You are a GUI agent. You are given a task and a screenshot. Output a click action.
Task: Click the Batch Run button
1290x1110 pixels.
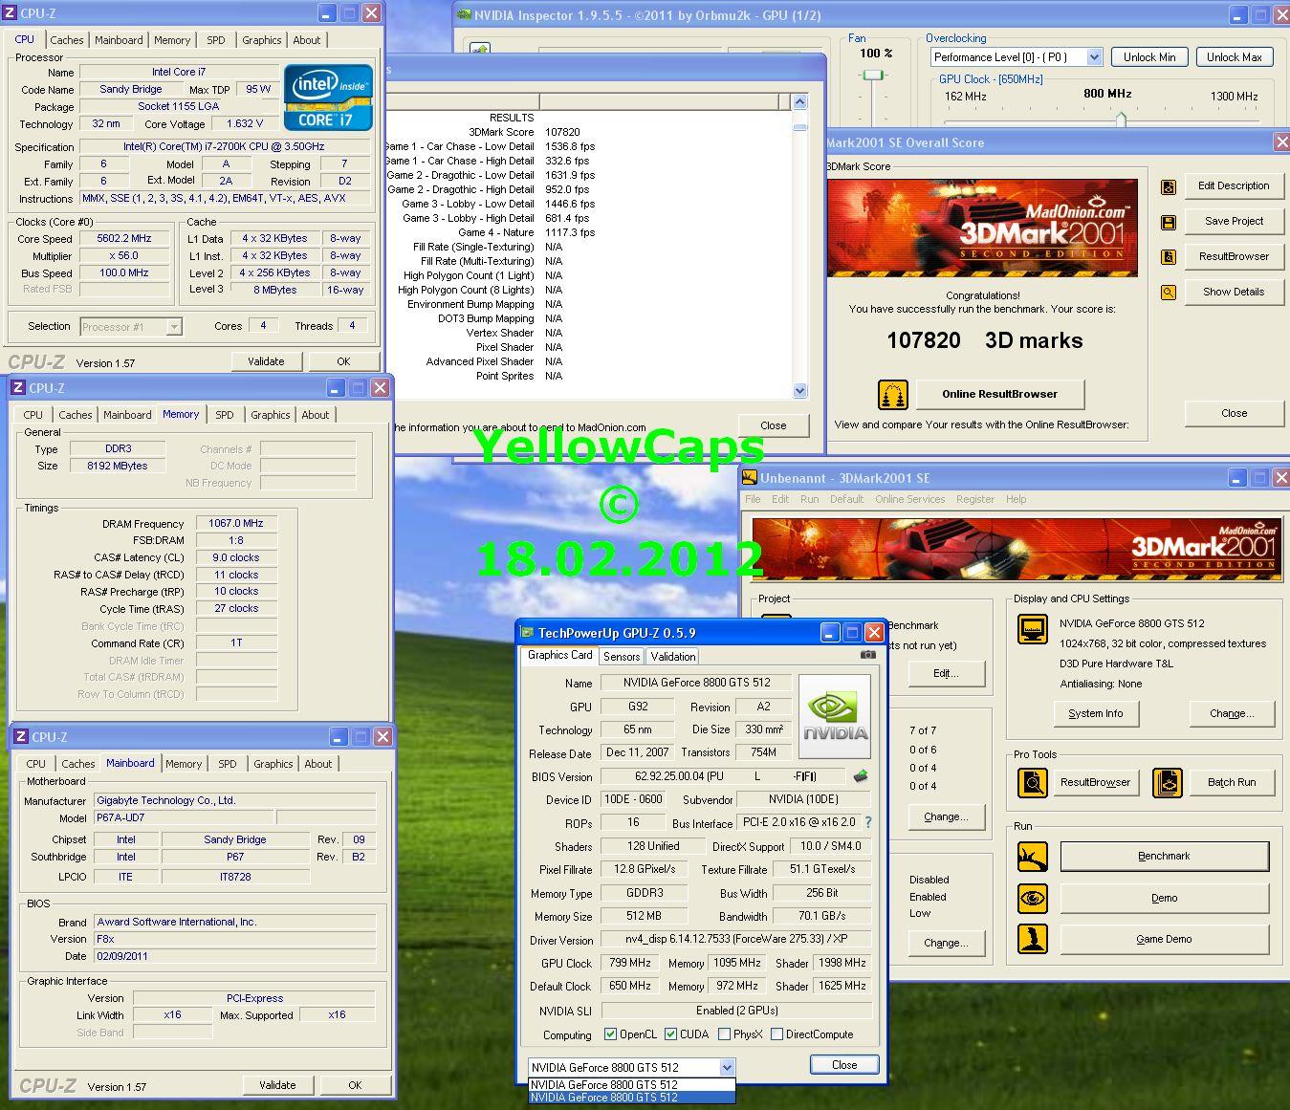(x=1231, y=783)
